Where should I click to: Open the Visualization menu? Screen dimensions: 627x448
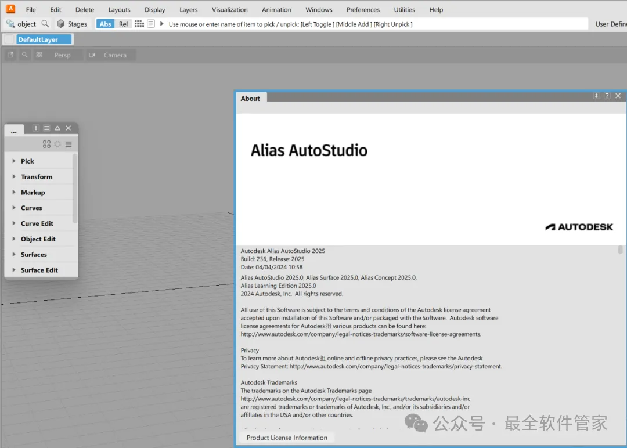point(229,10)
